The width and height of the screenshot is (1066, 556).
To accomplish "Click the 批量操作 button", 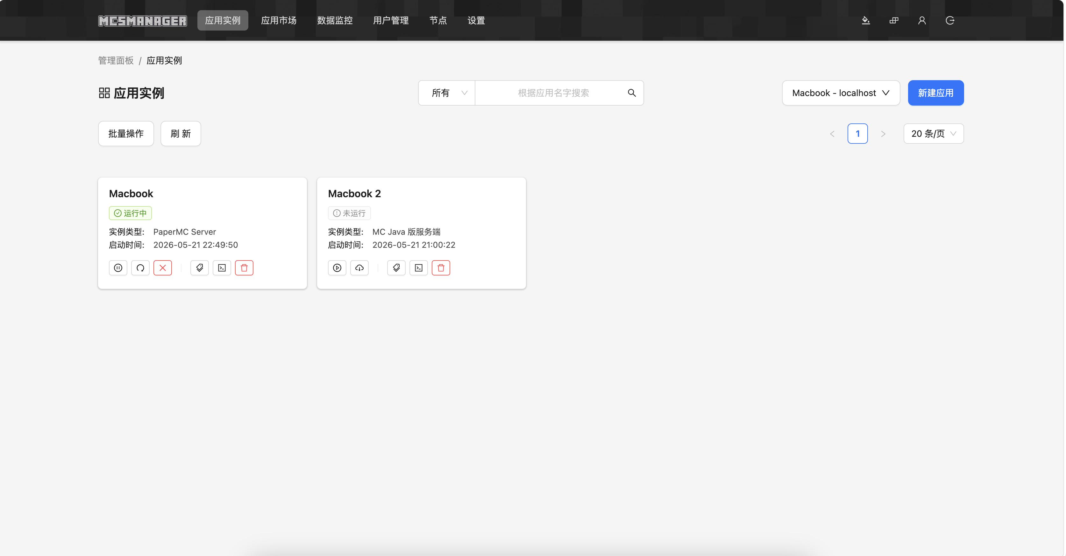I will (x=126, y=134).
